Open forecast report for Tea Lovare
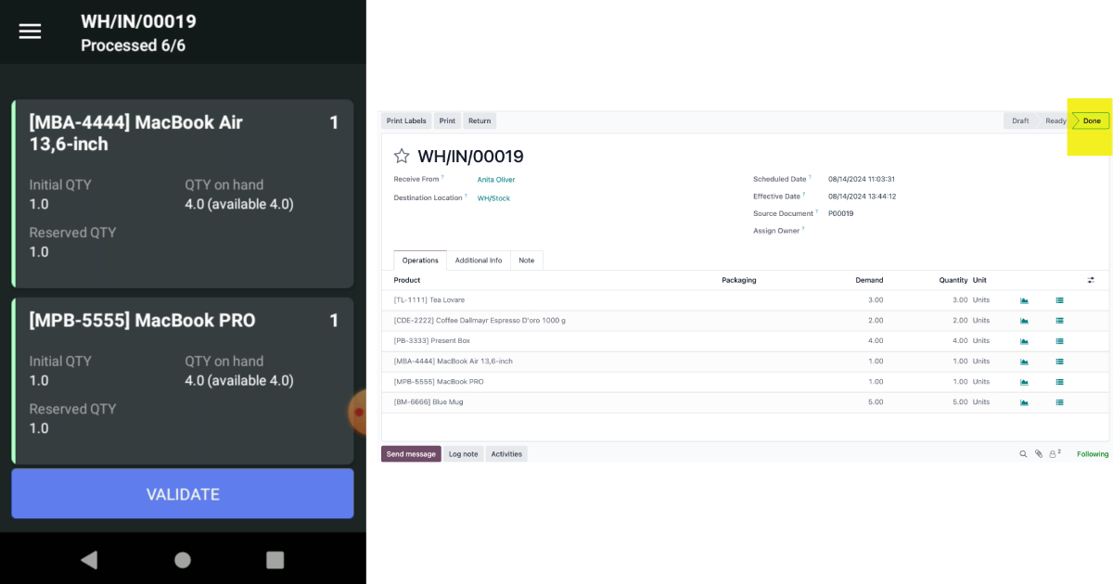 (1023, 299)
